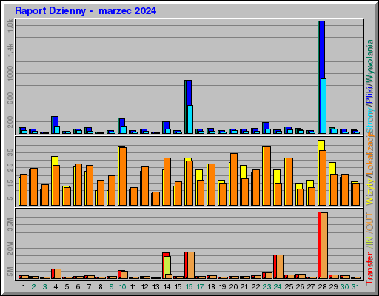Click day label 29 on bottom axis
Image resolution: width=379 pixels, height=296 pixels.
point(333,287)
